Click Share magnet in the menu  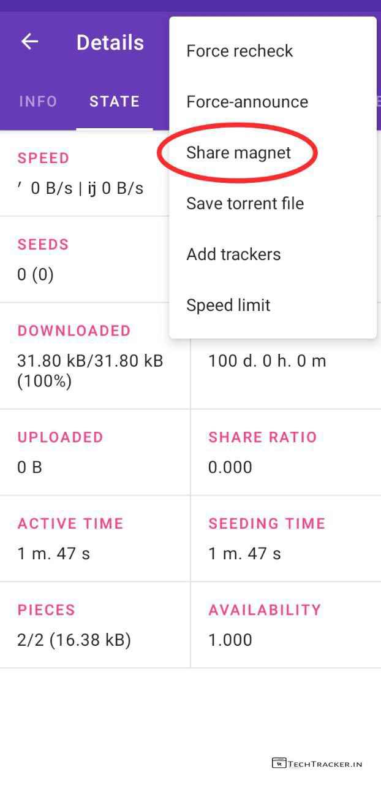238,153
